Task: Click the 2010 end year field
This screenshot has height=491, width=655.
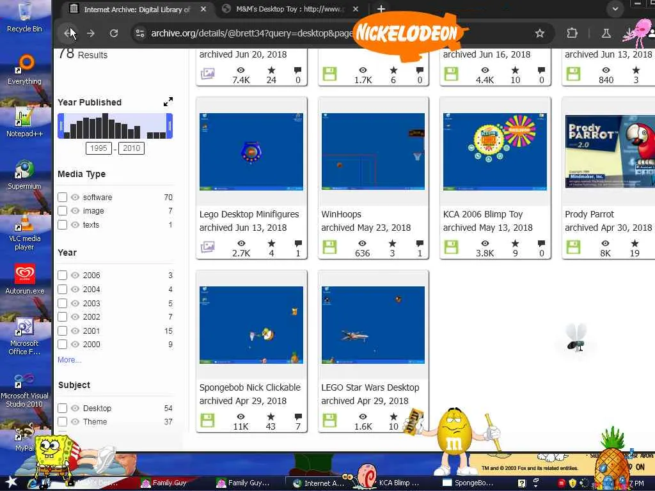Action: (131, 148)
